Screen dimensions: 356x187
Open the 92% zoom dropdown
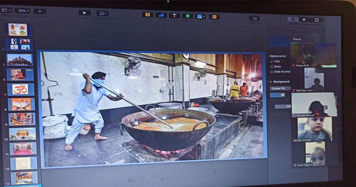[x=22, y=10]
